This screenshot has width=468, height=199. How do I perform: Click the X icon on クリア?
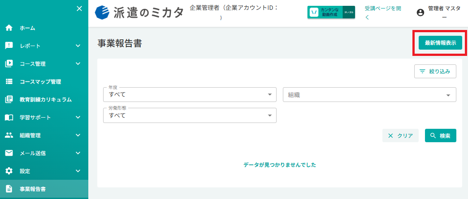click(x=390, y=136)
